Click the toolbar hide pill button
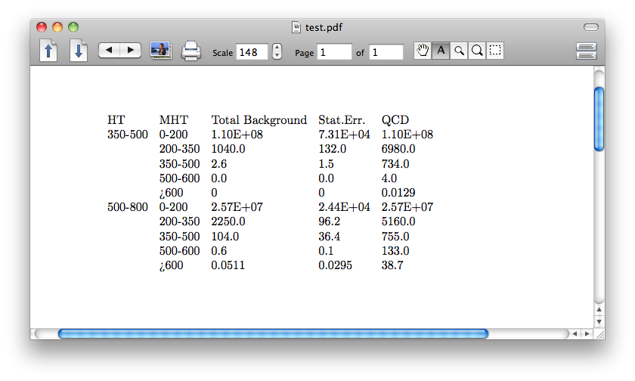The width and height of the screenshot is (635, 381). pos(591,27)
